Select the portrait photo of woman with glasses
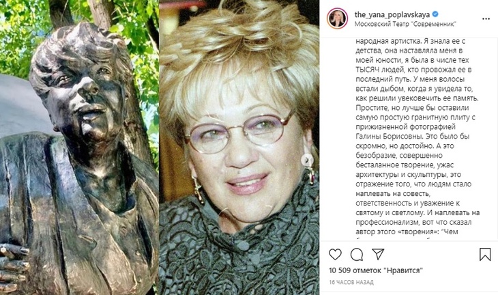498x295 pixels. click(239, 147)
